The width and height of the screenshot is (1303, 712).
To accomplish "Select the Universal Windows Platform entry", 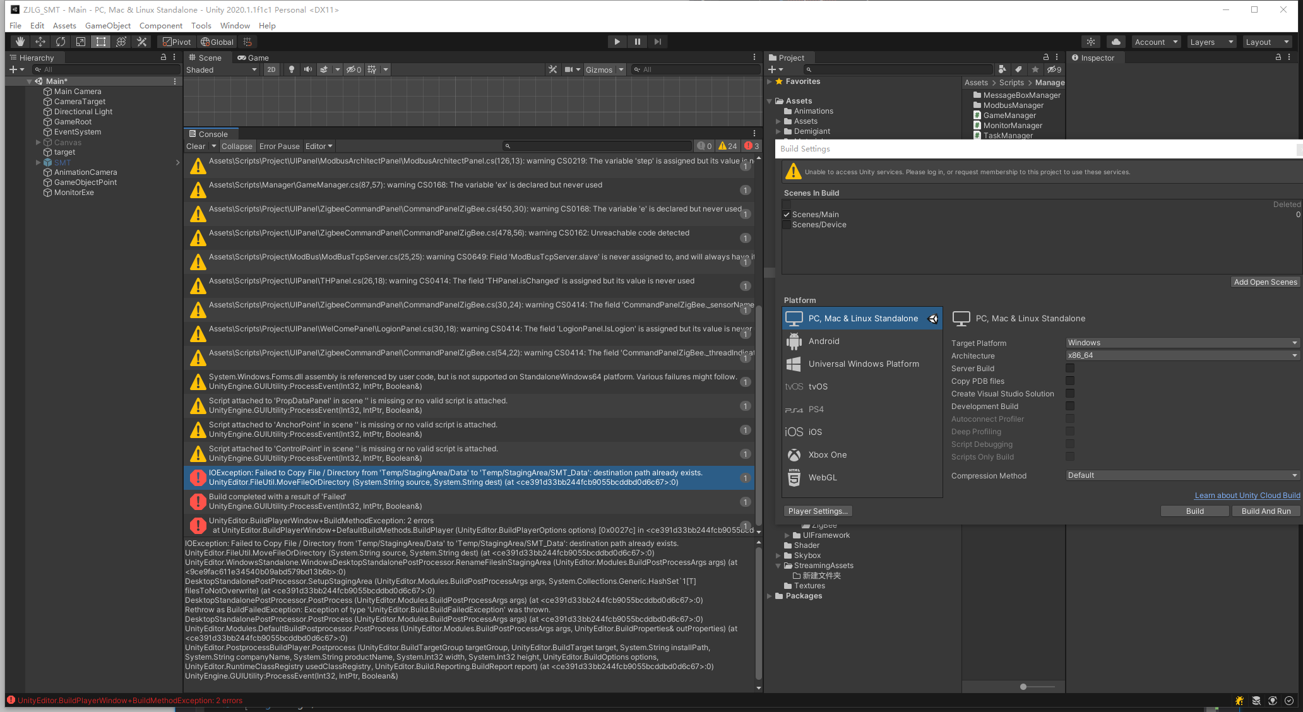I will [864, 364].
